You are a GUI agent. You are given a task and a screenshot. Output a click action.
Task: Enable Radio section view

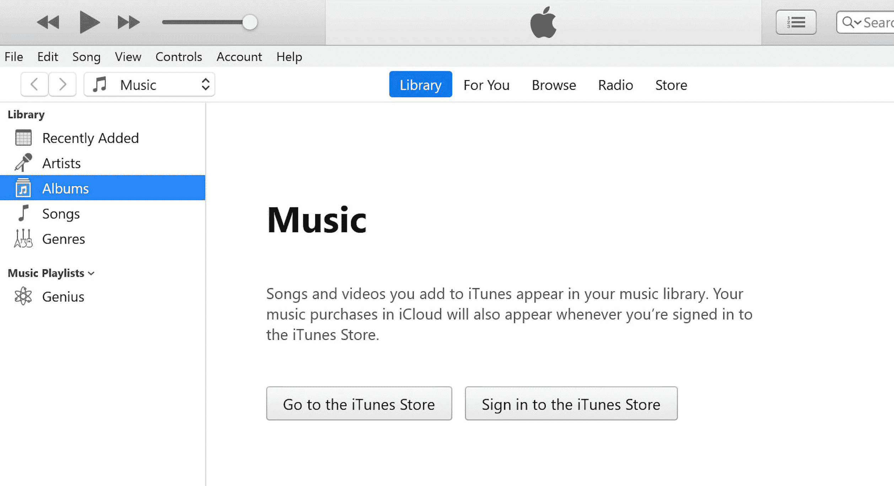click(x=615, y=84)
